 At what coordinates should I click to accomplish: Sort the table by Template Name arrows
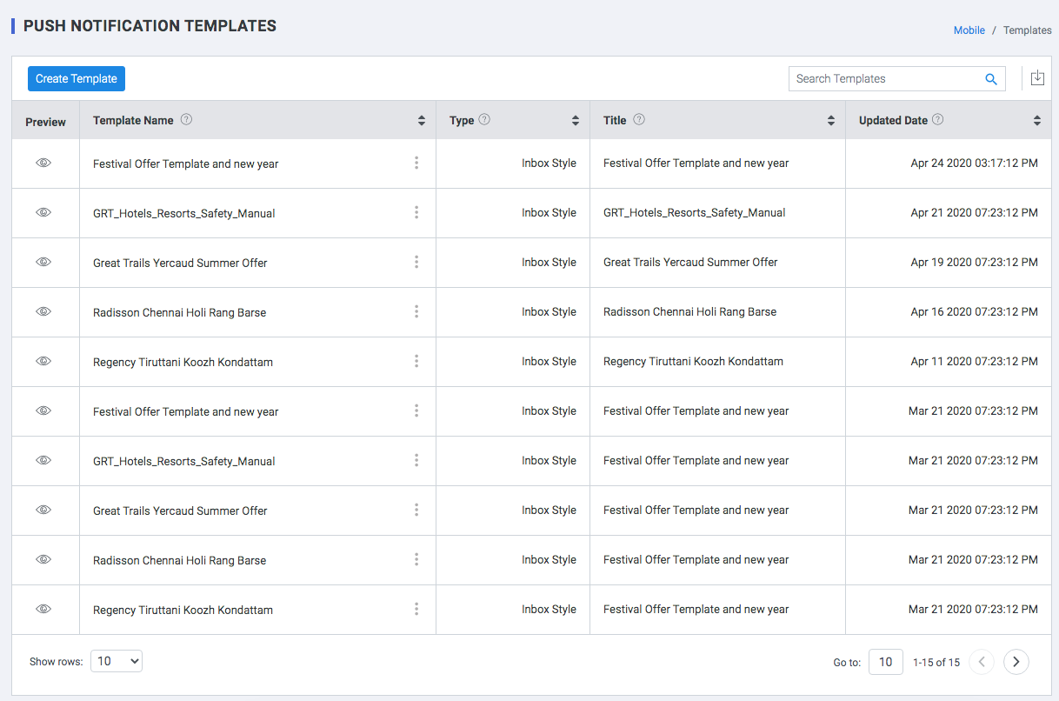click(x=422, y=121)
